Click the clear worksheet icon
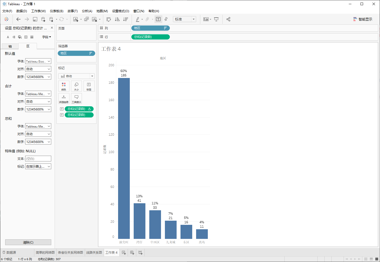This screenshot has height=262, width=380. [94, 19]
